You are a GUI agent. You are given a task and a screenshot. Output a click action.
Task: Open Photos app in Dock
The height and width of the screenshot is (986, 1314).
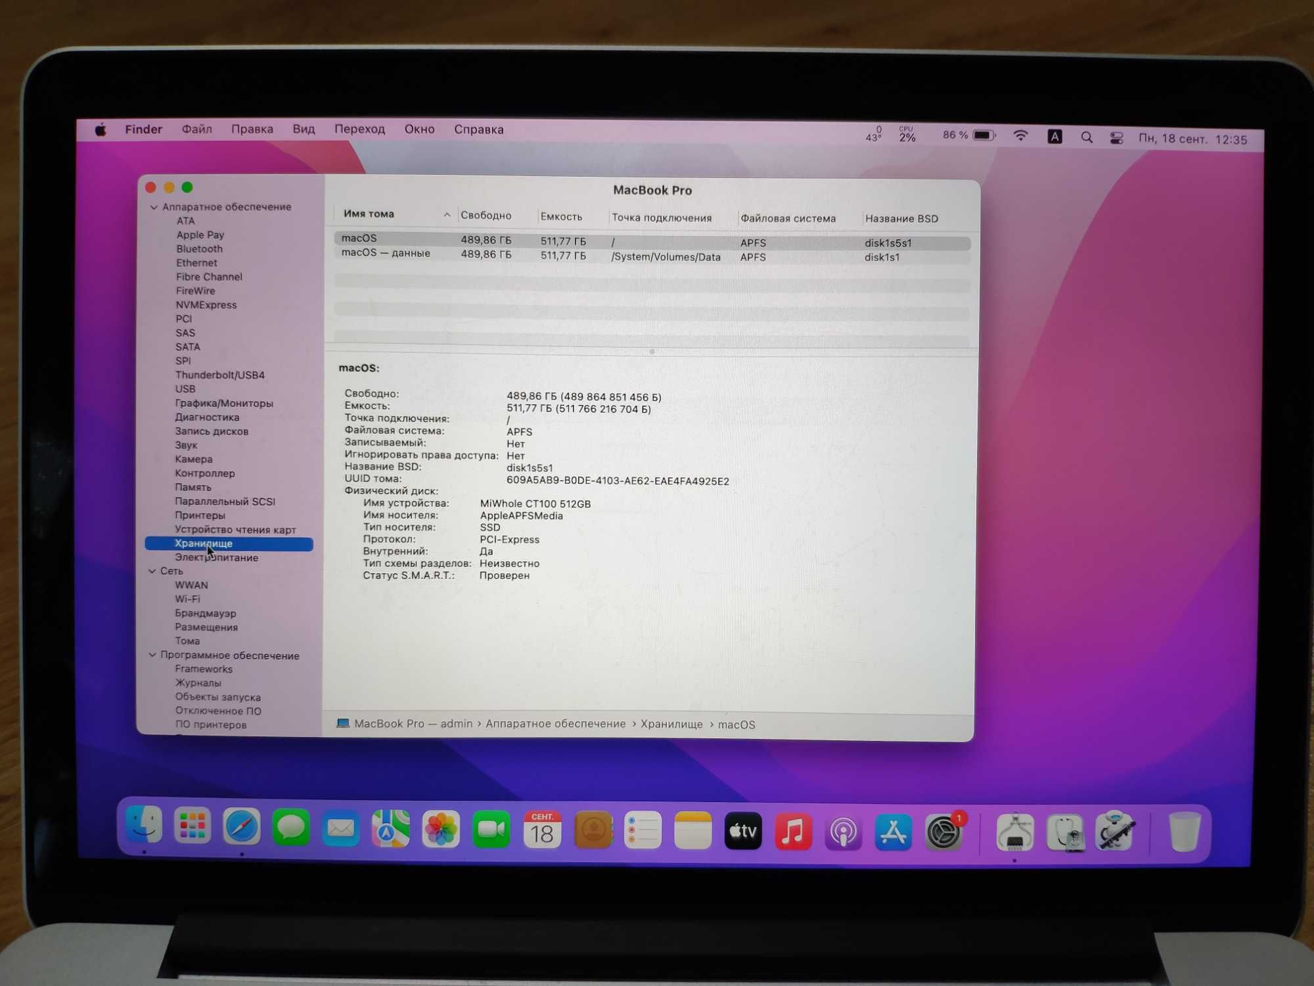click(441, 830)
